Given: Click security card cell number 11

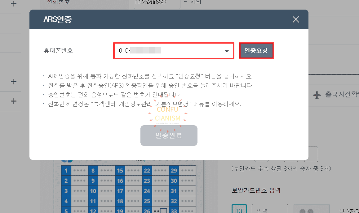Looking at the screenshot, I should [93, 201].
